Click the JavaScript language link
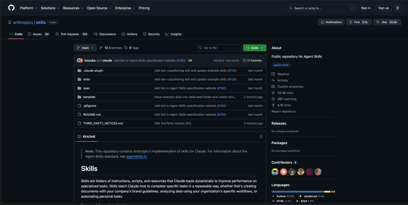 click(x=312, y=196)
